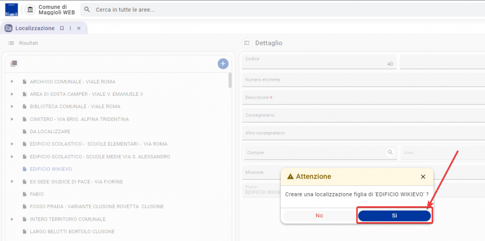The image size is (485, 241).
Task: Switch to the Localizzazione tab
Action: [35, 28]
